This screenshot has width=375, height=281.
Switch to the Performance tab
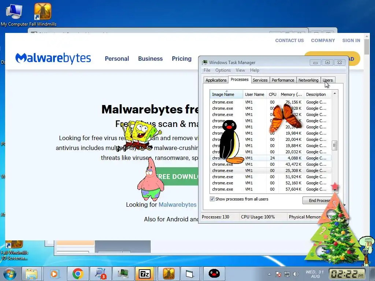(x=283, y=80)
